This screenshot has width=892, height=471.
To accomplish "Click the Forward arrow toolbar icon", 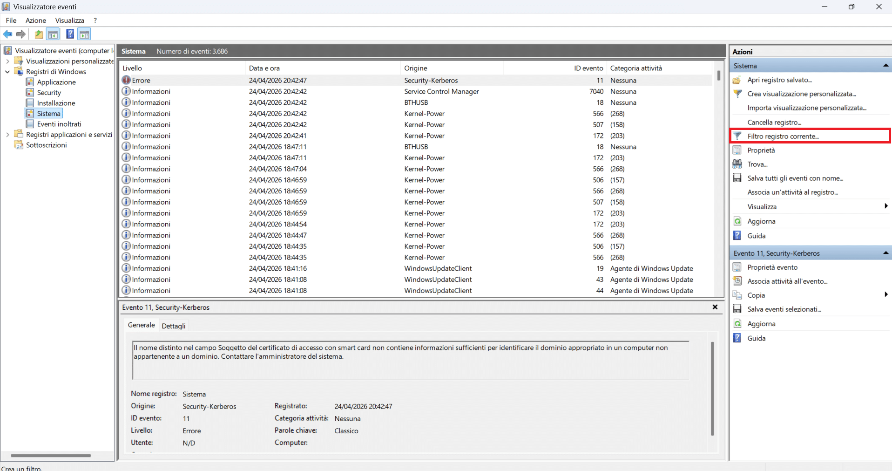I will (20, 34).
